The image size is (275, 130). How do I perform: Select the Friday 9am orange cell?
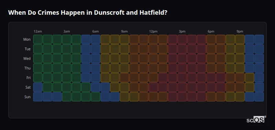click(x=124, y=78)
